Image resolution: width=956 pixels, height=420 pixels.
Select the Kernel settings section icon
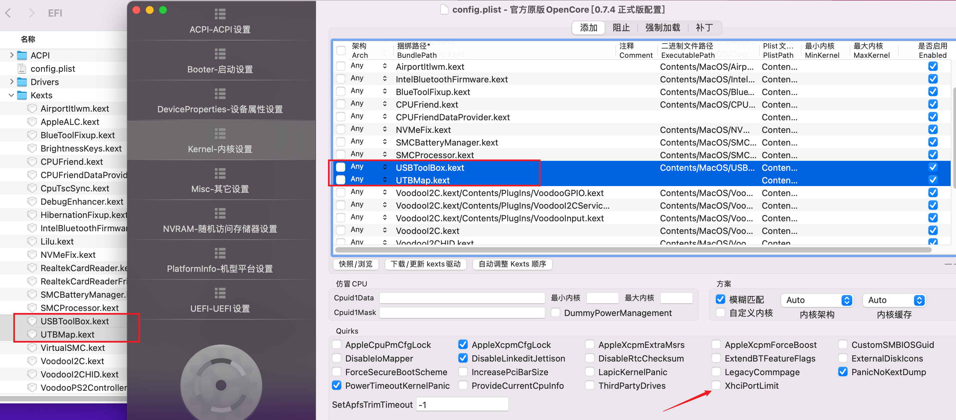[220, 134]
